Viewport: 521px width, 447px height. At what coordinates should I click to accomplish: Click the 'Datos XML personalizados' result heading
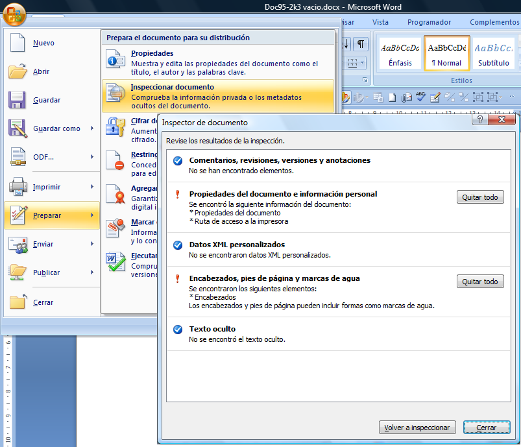[x=237, y=245]
